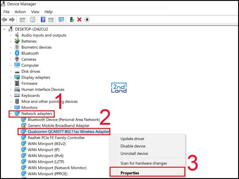Choose Disable device from context menu
Viewport: 239px width, 179px height.
pyautogui.click(x=133, y=146)
